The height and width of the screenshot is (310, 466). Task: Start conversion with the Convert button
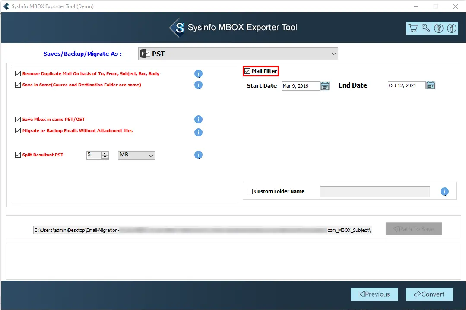coord(429,294)
